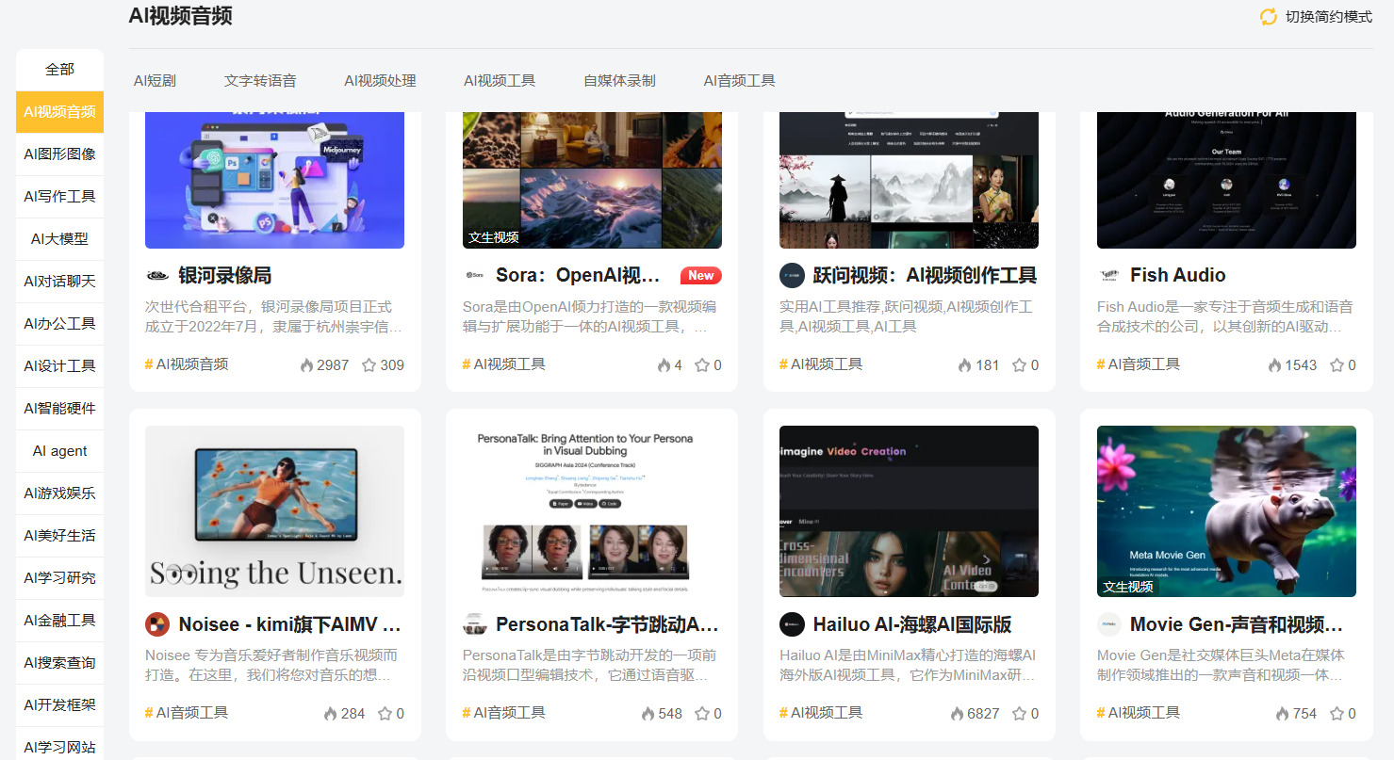
Task: Click the 银河录像局 logo icon
Action: [157, 276]
